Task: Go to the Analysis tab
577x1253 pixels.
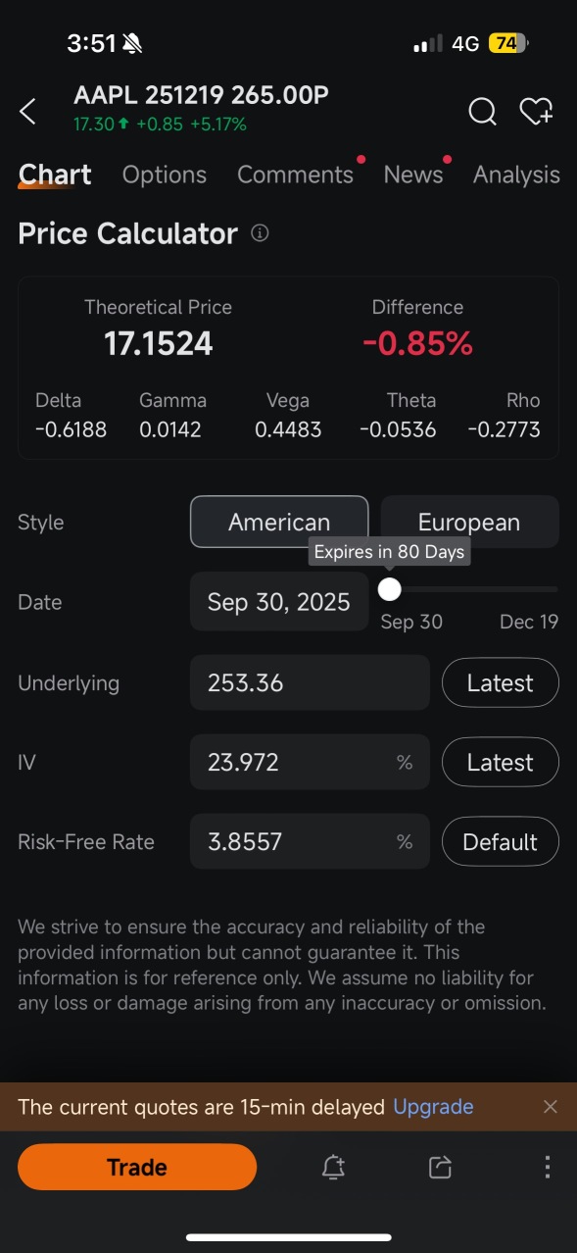Action: coord(516,175)
